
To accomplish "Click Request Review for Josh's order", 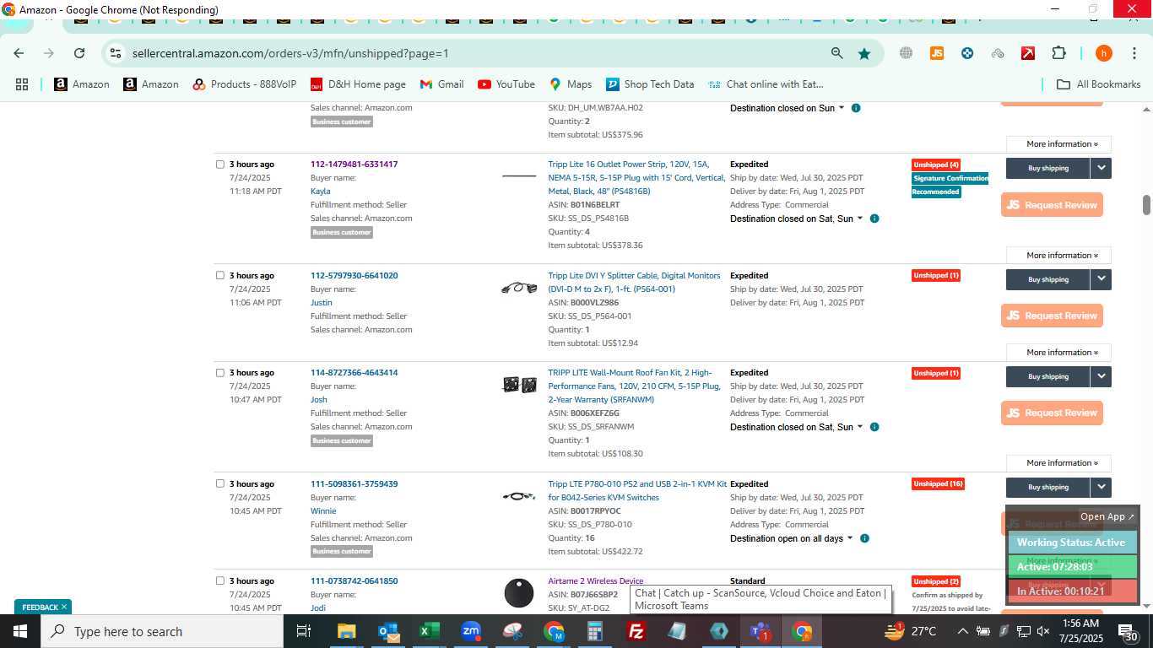I will click(1052, 413).
